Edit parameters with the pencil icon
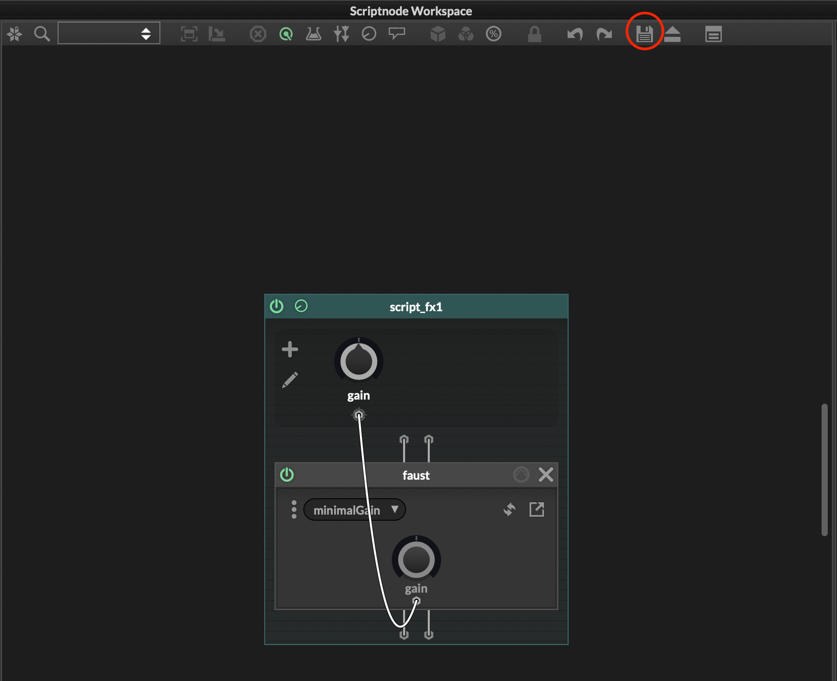The height and width of the screenshot is (681, 837). tap(290, 380)
